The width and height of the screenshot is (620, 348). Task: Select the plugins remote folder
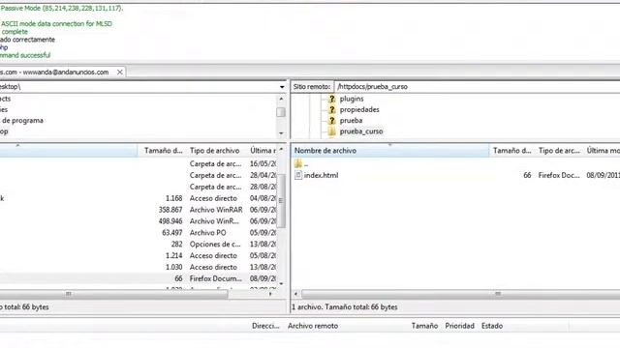pos(352,99)
